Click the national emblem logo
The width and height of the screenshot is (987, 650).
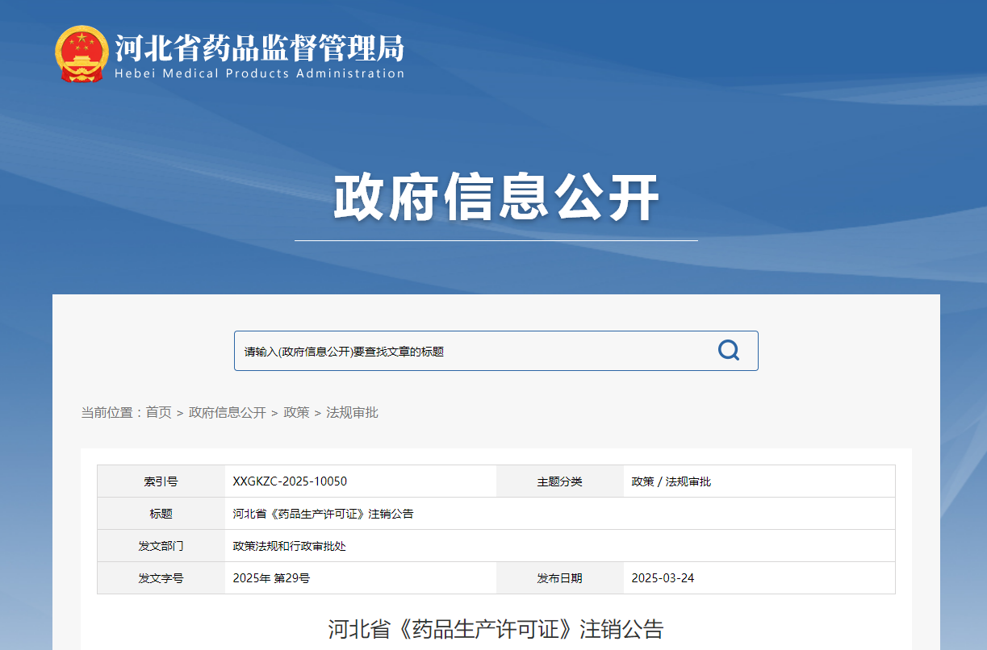click(82, 54)
